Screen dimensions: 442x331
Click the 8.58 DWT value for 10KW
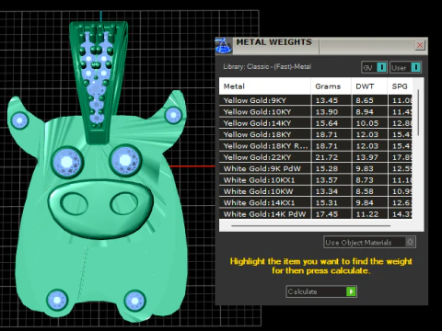pyautogui.click(x=365, y=191)
